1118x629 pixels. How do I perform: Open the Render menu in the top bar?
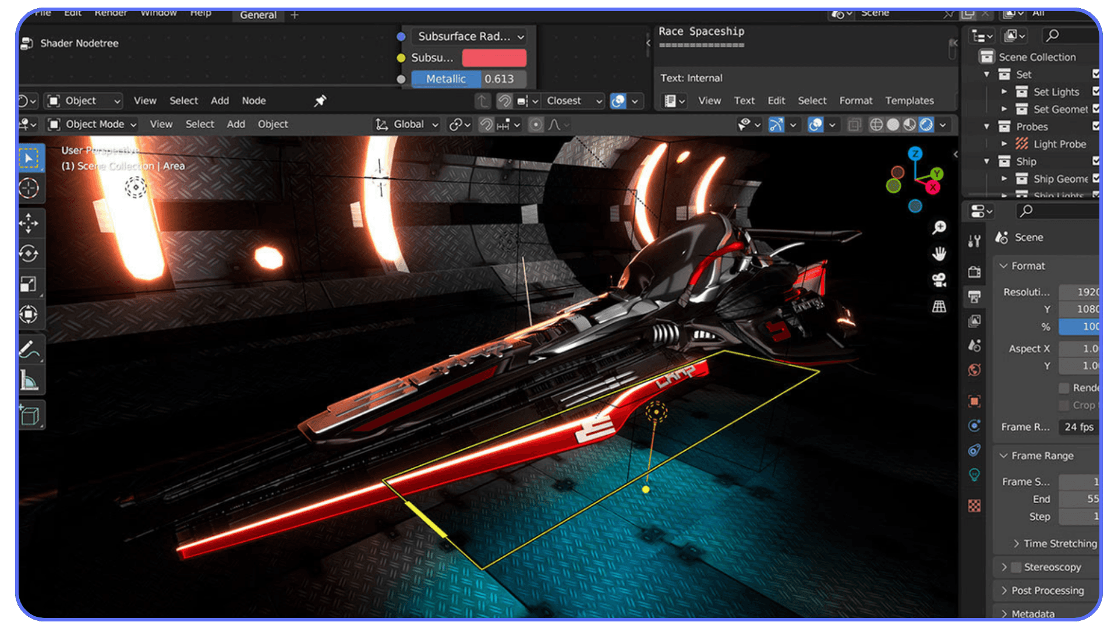110,12
